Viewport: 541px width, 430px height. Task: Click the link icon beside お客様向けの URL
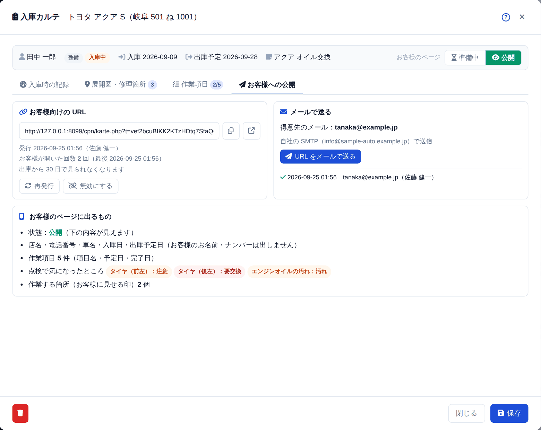pyautogui.click(x=23, y=112)
